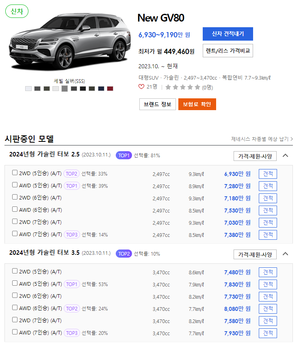The image size is (299, 345).
Task: Check 2WD (6인승) 3,470cc trim
Action: click(15, 295)
